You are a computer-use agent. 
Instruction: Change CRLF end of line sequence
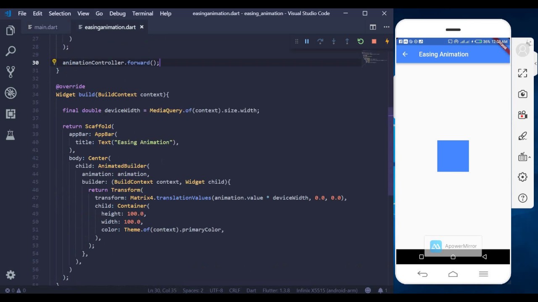click(235, 290)
